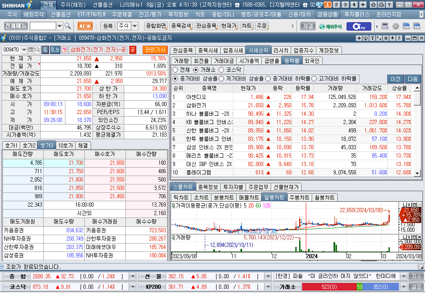Screen dimensions: 425x293
Task: Click the printer icon in the title bar
Action: click(381, 5)
